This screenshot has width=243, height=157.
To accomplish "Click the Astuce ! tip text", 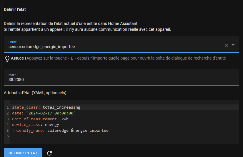I will 18,58.
